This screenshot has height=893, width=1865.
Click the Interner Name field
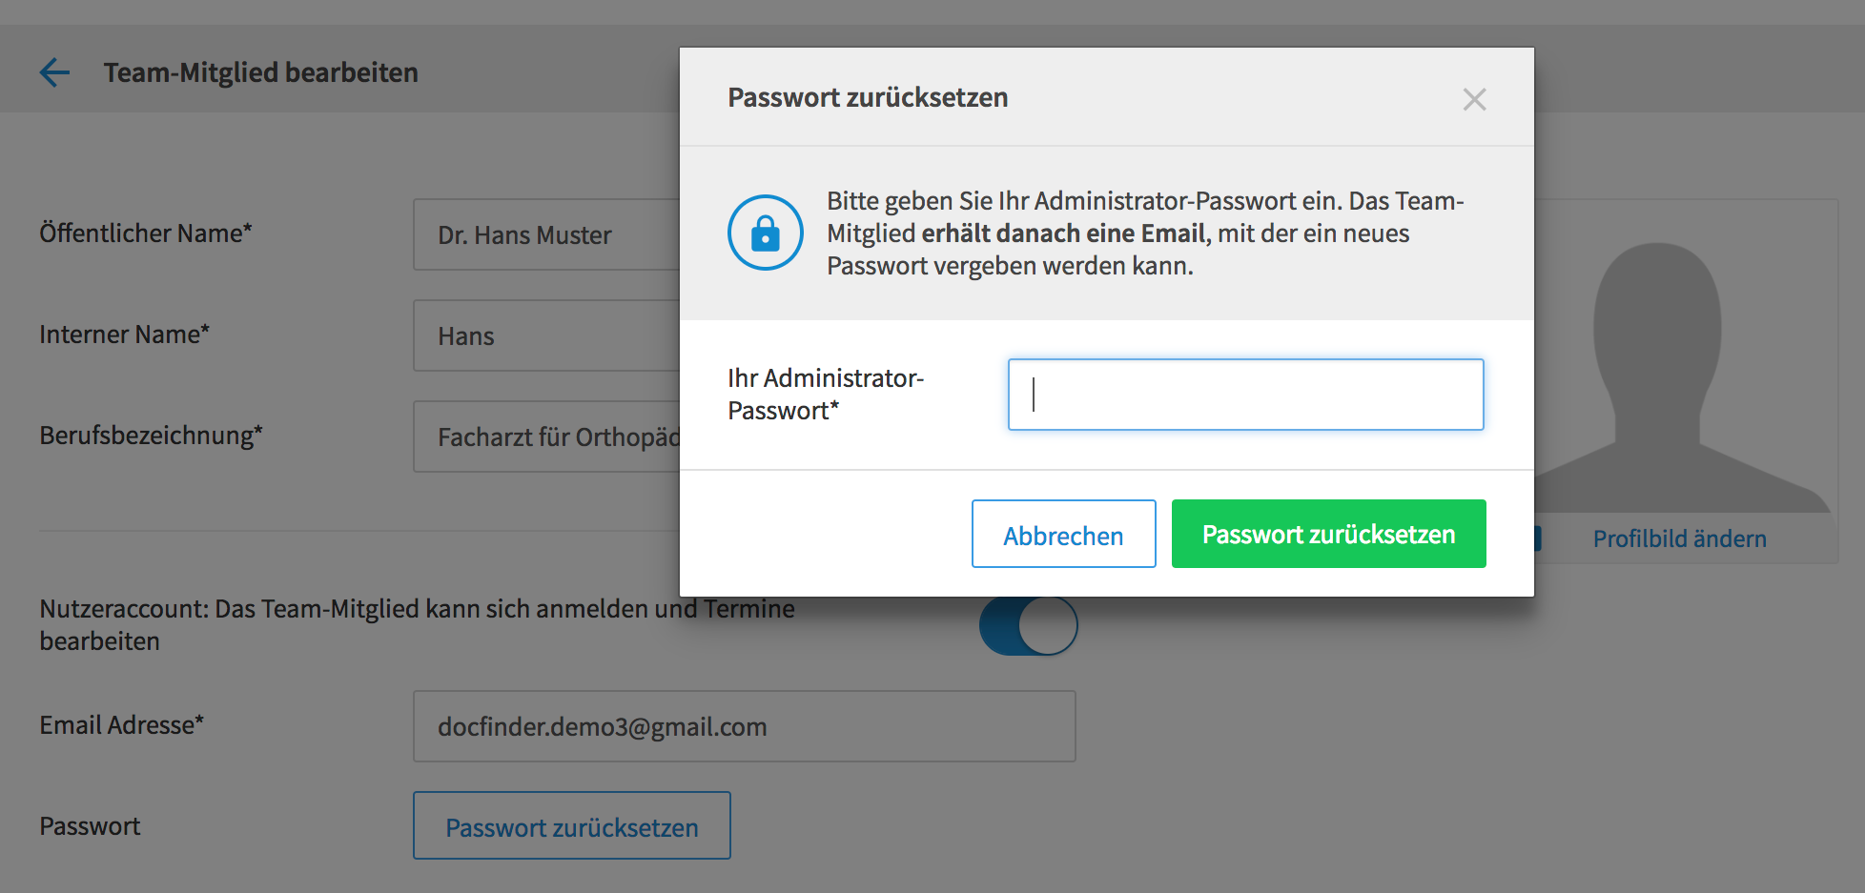[547, 335]
